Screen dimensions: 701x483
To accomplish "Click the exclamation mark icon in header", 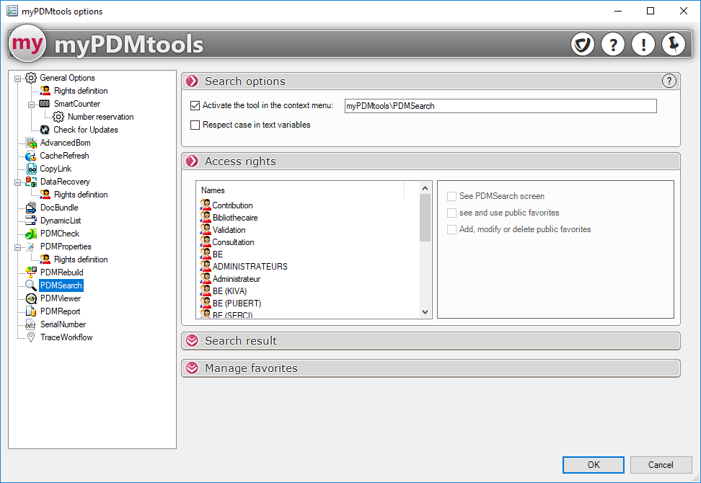I will tap(643, 45).
